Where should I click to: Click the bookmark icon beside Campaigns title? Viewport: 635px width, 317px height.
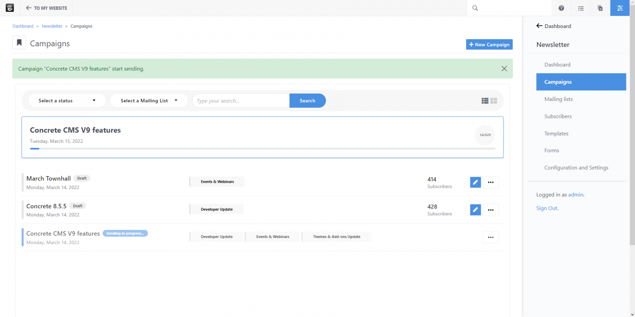pos(19,43)
